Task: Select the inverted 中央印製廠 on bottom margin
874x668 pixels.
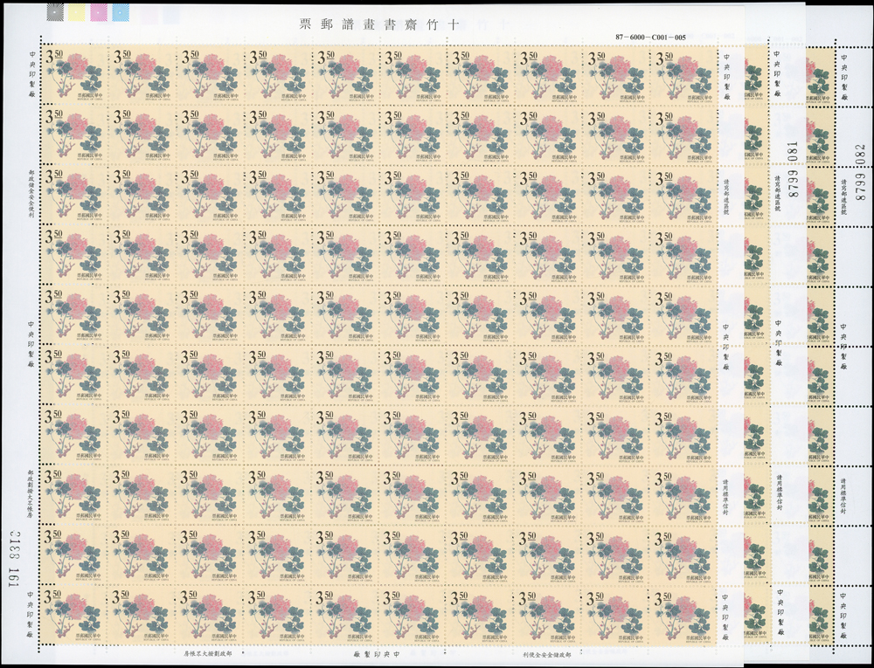Action: [x=378, y=653]
